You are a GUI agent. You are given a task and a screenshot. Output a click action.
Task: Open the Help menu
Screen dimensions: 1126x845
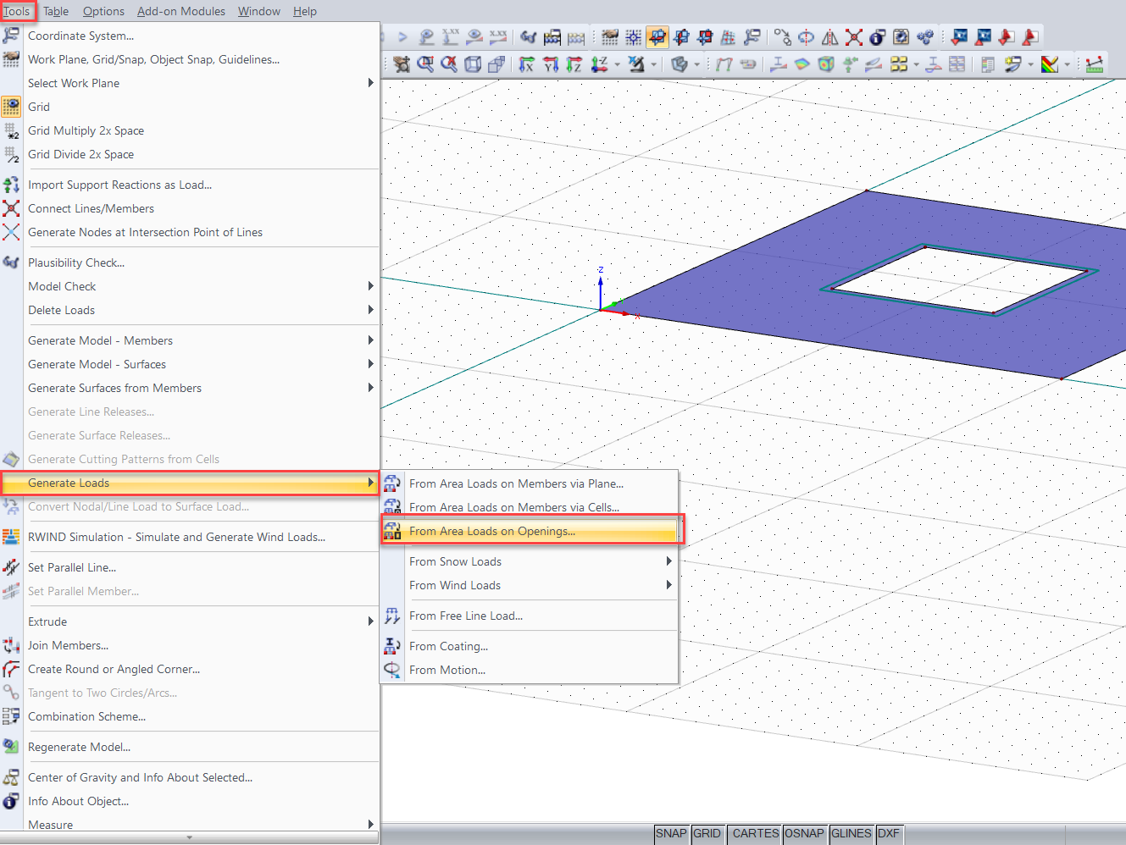coord(305,11)
